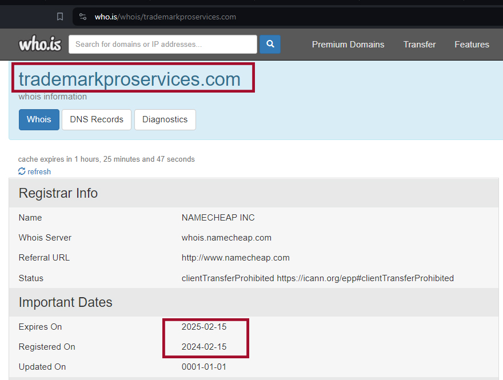The width and height of the screenshot is (503, 380).
Task: Open Premium Domains in navigation bar
Action: click(348, 44)
